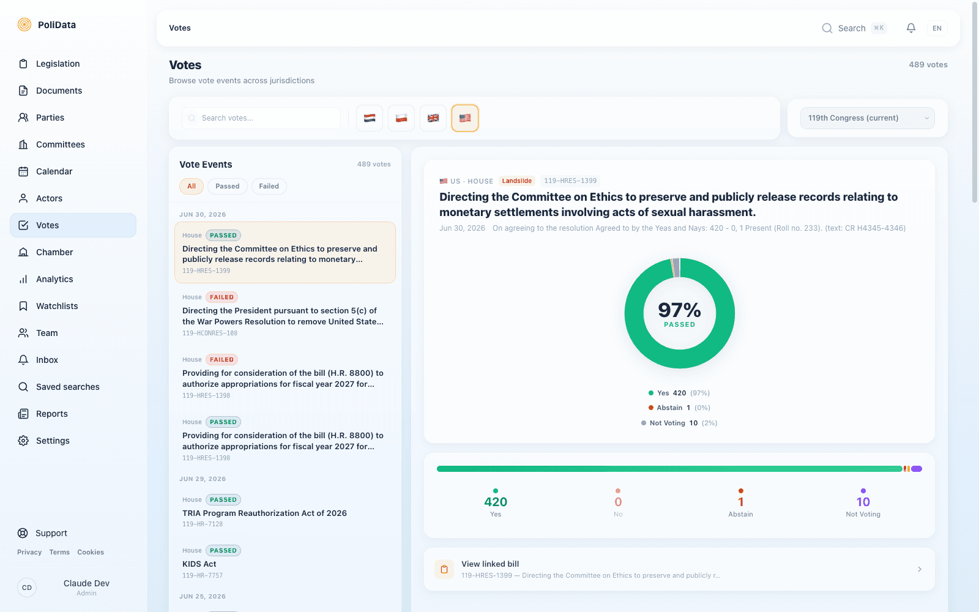Click the Committees building icon
The height and width of the screenshot is (612, 979).
coord(23,144)
